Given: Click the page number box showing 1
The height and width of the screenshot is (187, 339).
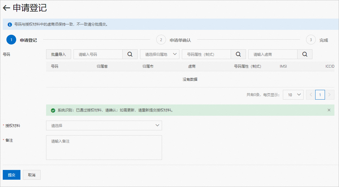Looking at the screenshot, I should point(320,94).
